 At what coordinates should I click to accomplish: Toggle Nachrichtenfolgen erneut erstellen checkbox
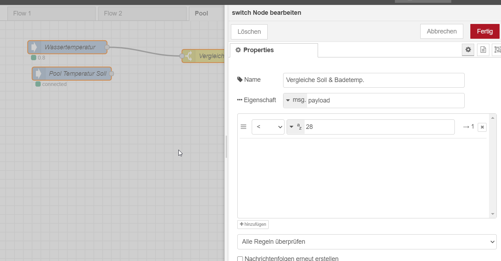(240, 259)
